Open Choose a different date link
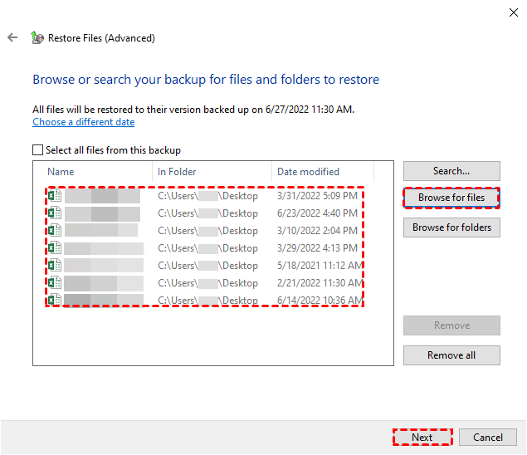 point(83,122)
